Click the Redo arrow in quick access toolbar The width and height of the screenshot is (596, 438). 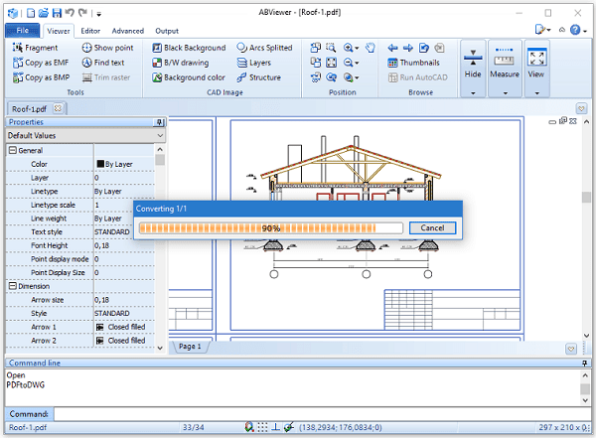coord(82,13)
